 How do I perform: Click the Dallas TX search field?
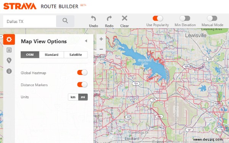point(30,21)
